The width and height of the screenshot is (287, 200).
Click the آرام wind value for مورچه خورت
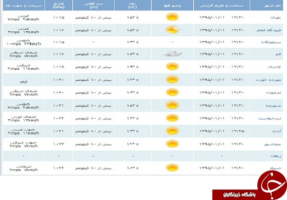point(24,82)
